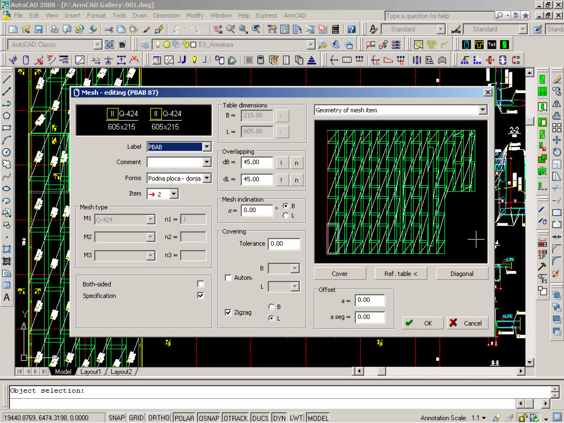Click the Zoom Realtime magnifier icon
This screenshot has width=564, height=423.
[230, 29]
